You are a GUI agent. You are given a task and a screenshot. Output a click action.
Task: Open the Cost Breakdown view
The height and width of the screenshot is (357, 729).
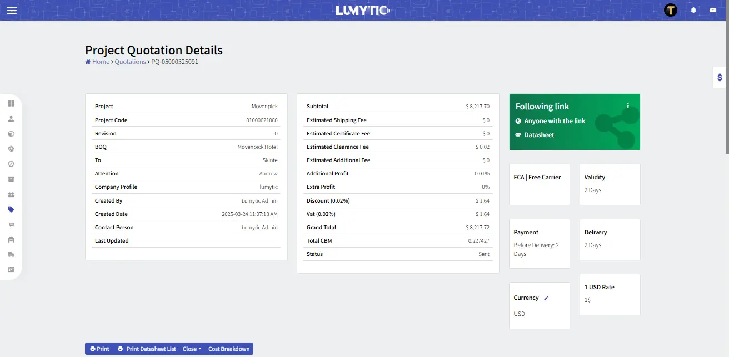229,349
